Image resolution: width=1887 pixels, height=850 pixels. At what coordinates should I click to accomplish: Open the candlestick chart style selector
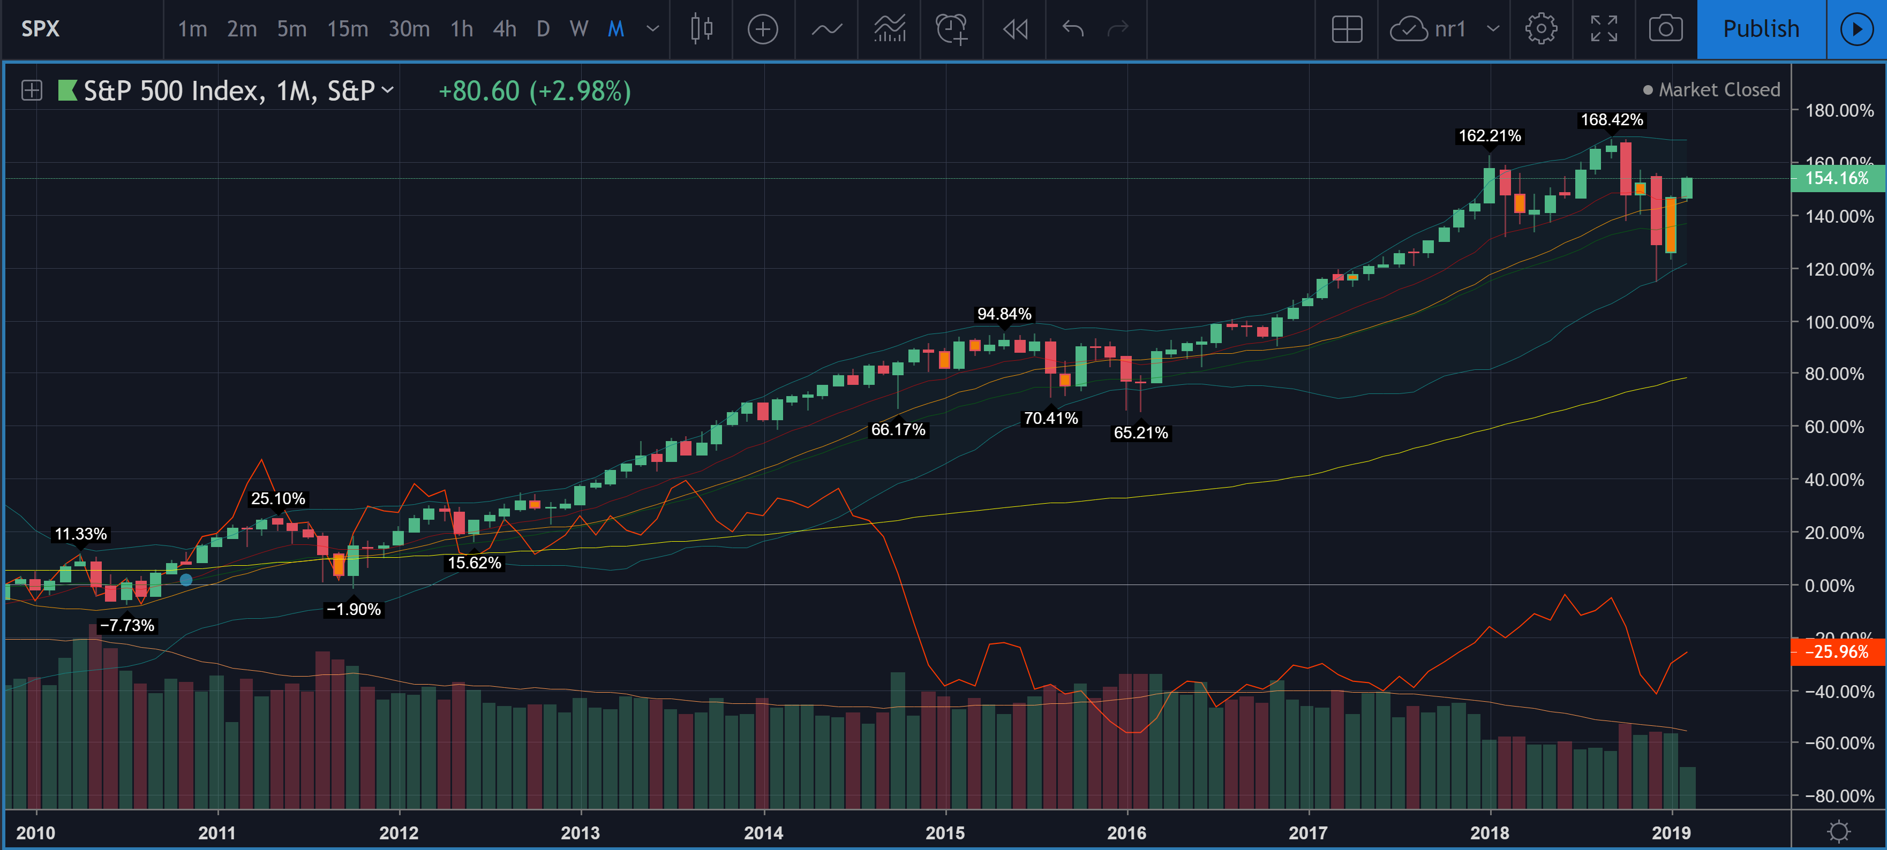[x=701, y=29]
